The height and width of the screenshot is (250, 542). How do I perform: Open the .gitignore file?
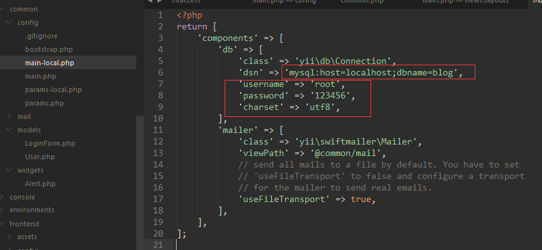41,36
